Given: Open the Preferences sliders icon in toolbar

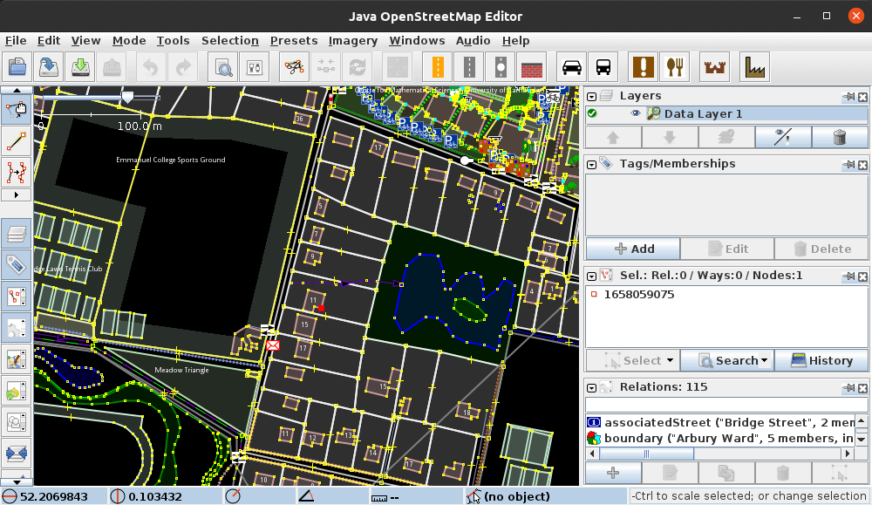Looking at the screenshot, I should [255, 67].
